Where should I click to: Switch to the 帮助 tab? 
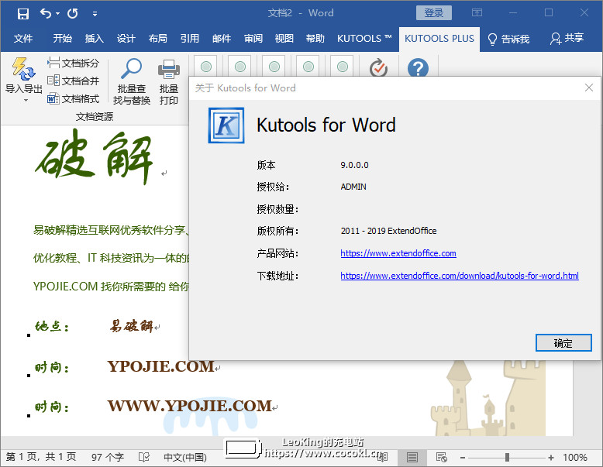[x=315, y=39]
